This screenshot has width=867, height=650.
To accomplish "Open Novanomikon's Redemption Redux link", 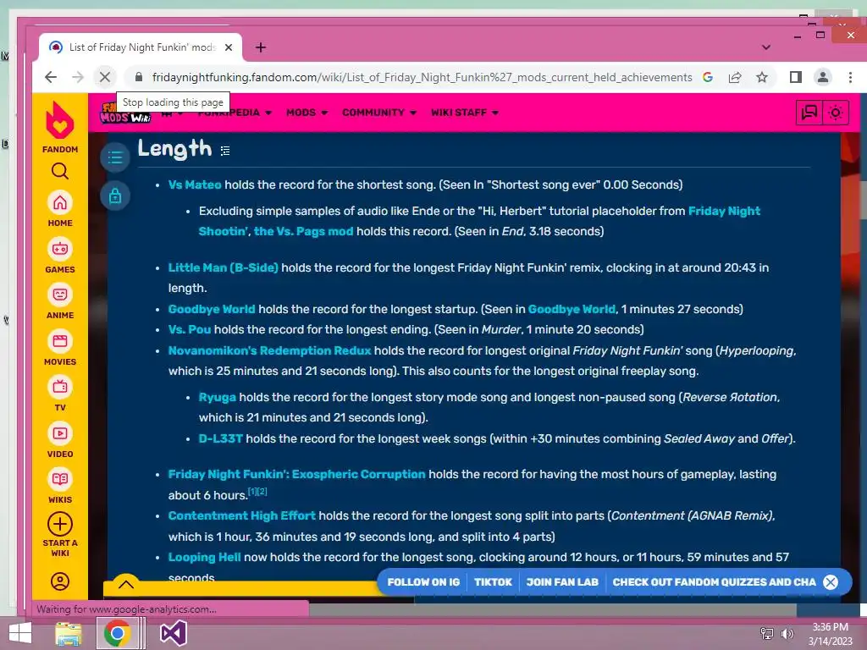I will 269,350.
